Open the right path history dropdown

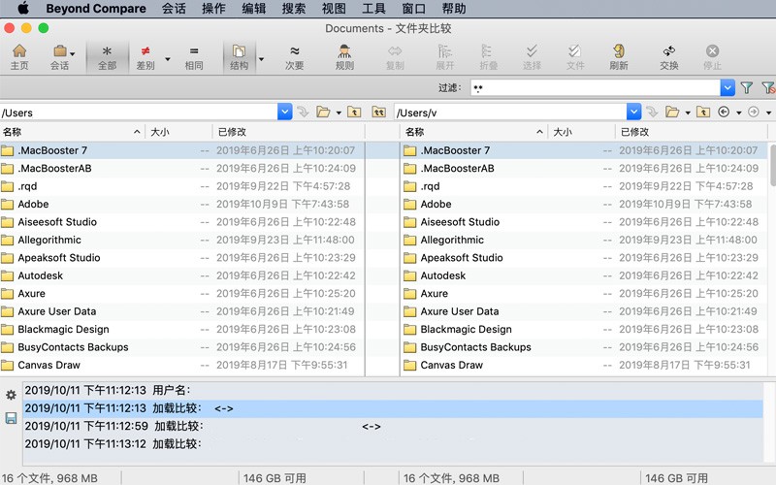point(633,113)
